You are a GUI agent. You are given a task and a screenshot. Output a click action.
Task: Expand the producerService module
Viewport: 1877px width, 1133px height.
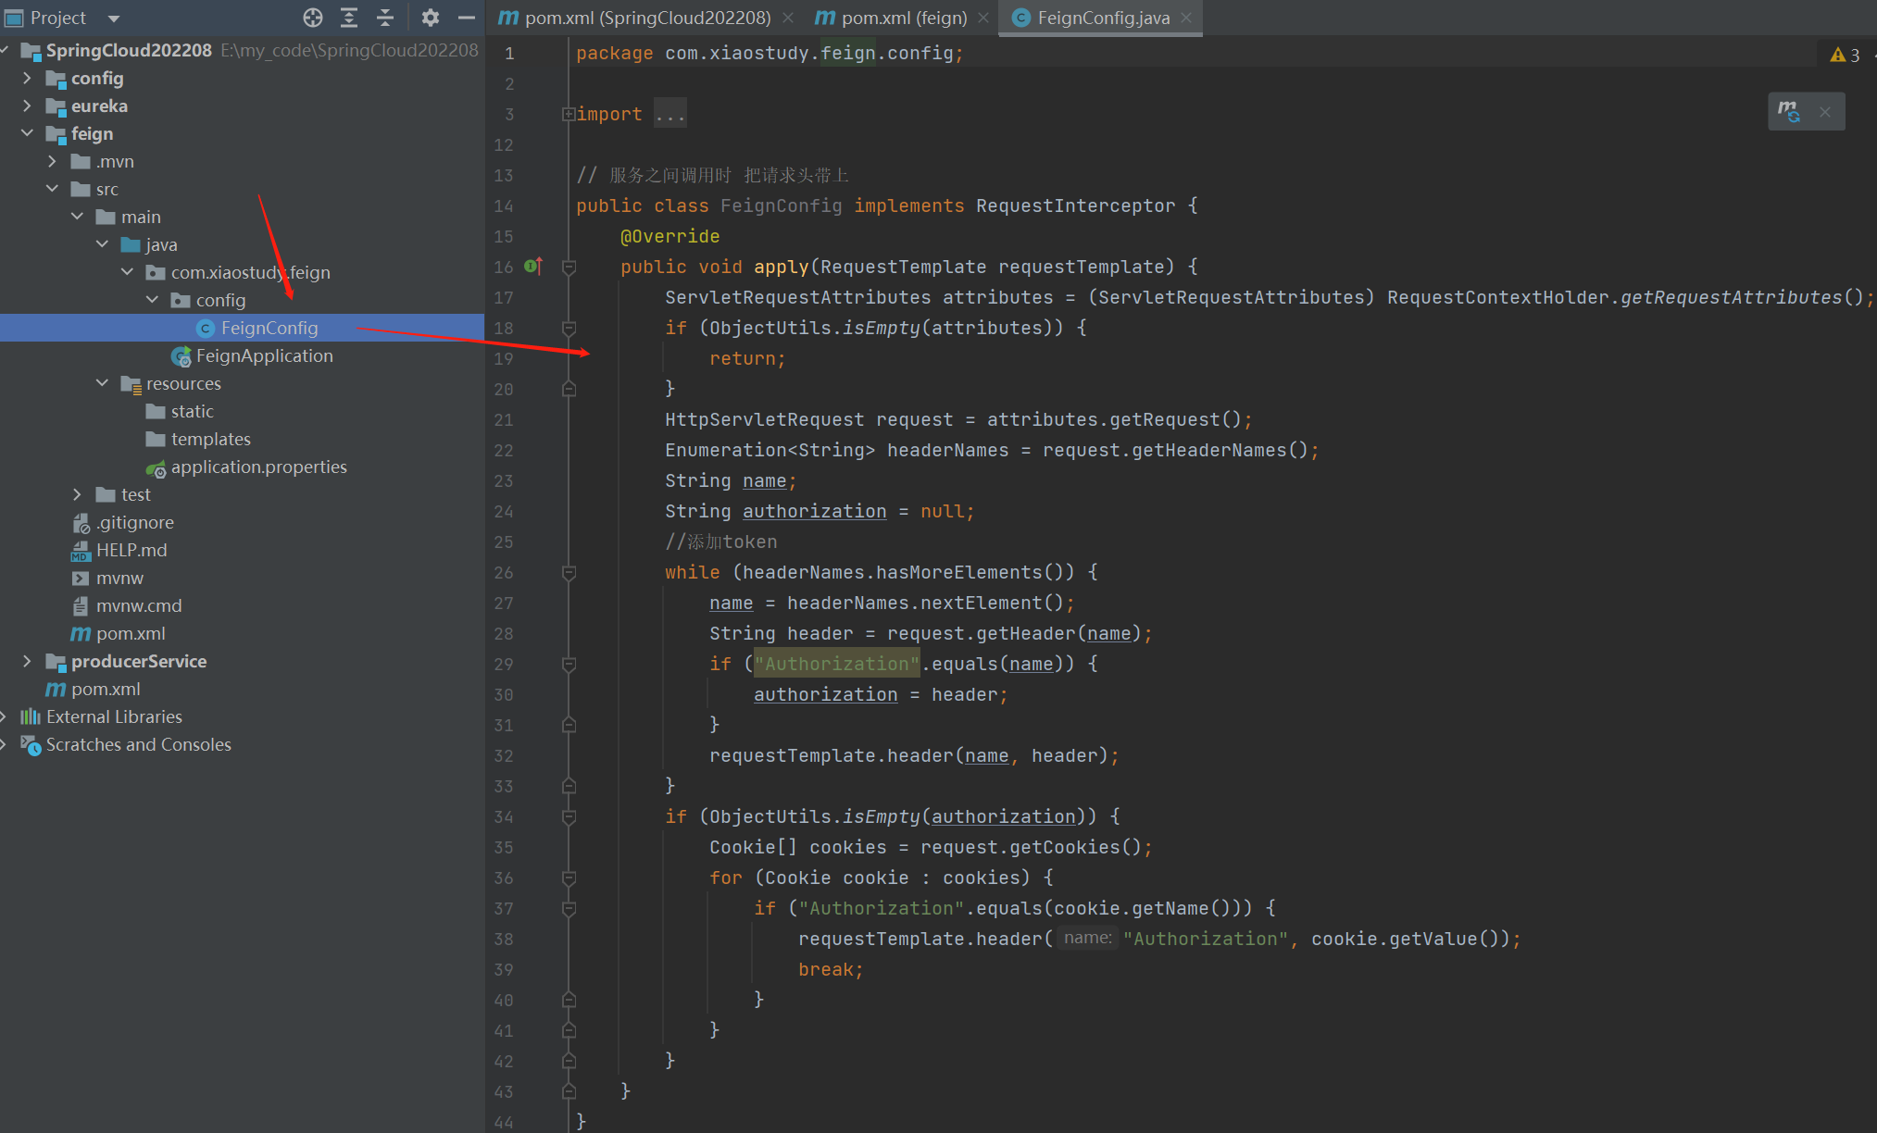coord(27,661)
